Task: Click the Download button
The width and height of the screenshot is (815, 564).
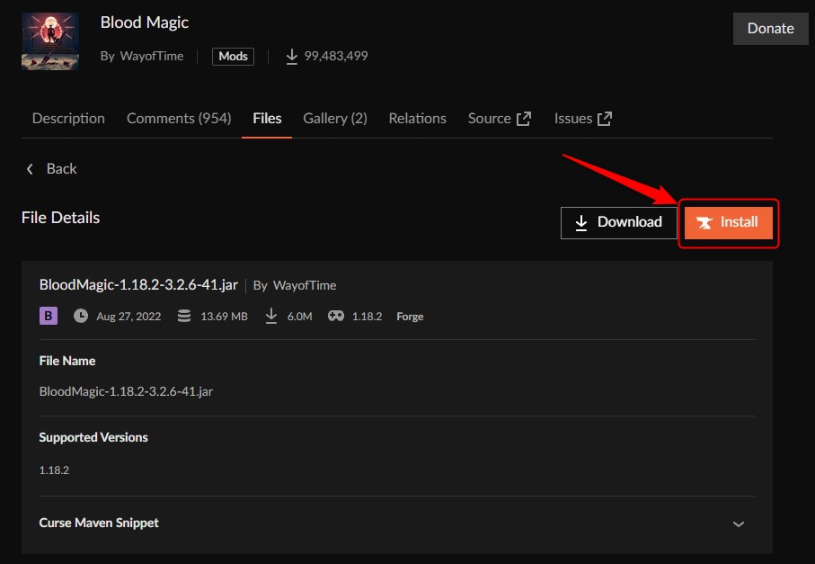Action: point(618,223)
